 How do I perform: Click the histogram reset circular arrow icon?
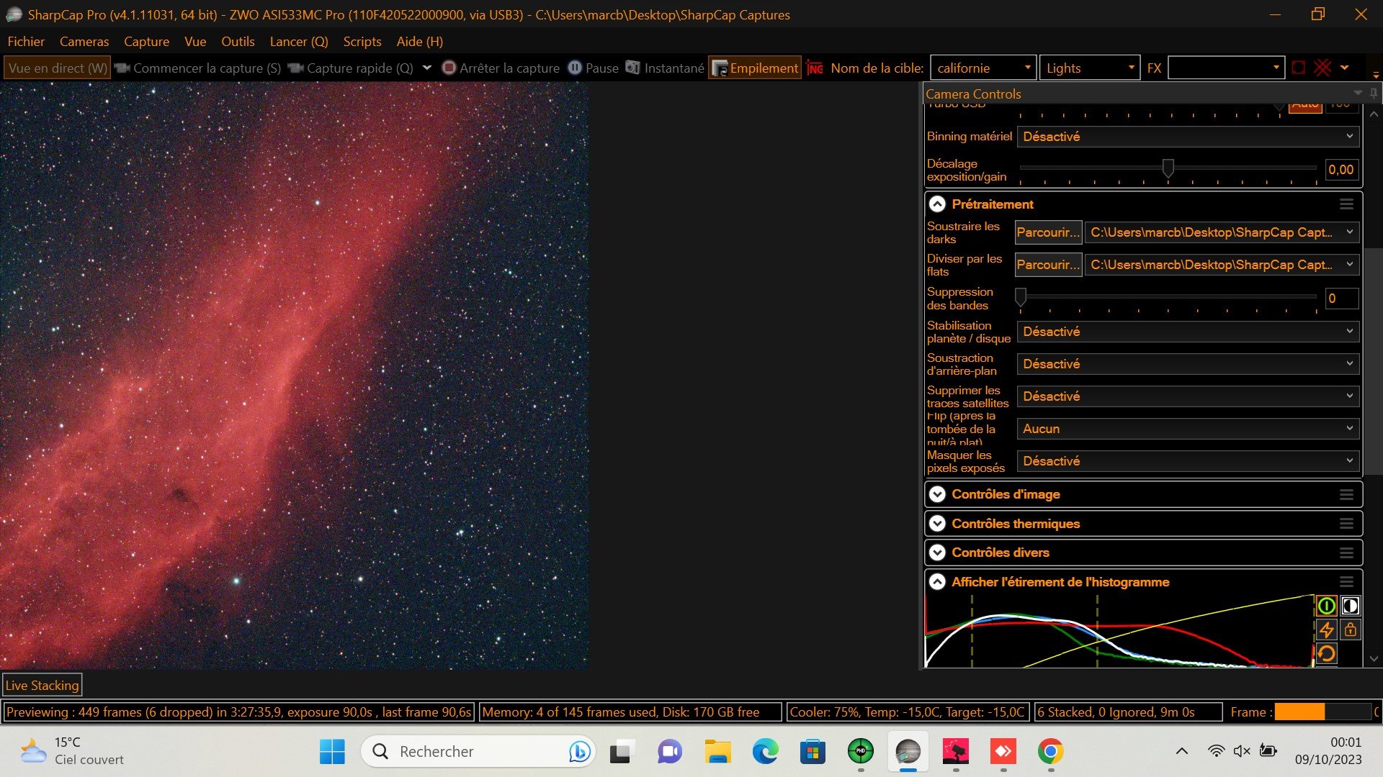(x=1326, y=654)
